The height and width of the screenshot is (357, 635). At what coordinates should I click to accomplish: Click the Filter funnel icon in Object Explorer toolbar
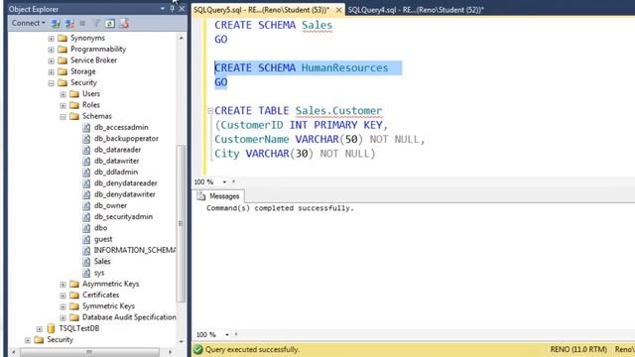(x=97, y=24)
